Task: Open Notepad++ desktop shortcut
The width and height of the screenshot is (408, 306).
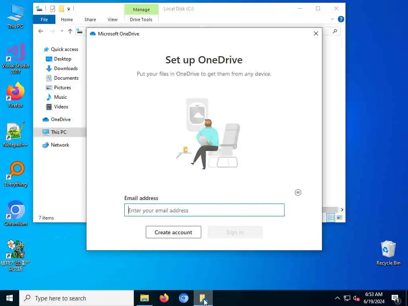Action: coord(16,135)
